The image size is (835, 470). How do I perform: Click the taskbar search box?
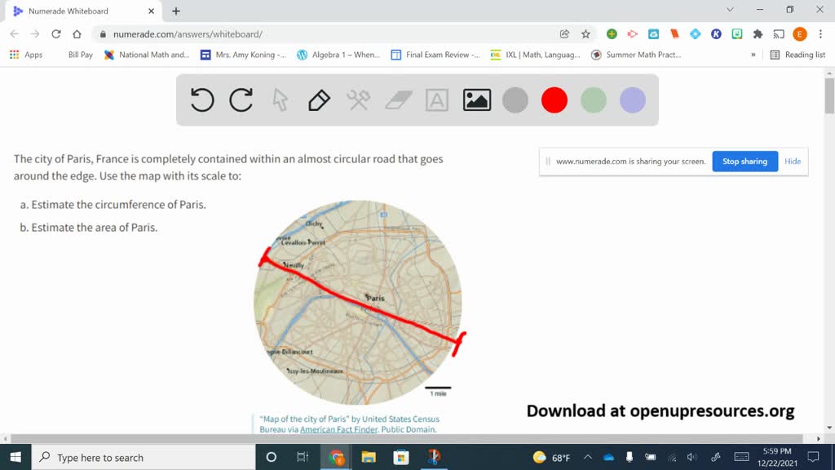[144, 457]
